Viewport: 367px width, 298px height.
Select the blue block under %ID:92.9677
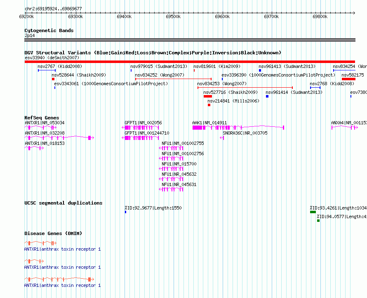pos(125,212)
